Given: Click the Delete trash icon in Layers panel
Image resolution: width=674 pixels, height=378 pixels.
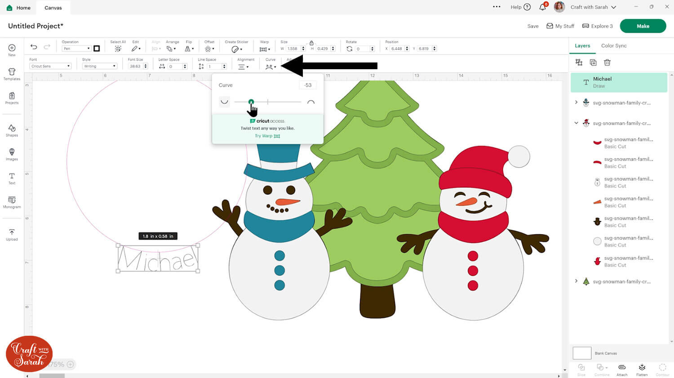Looking at the screenshot, I should pyautogui.click(x=607, y=62).
